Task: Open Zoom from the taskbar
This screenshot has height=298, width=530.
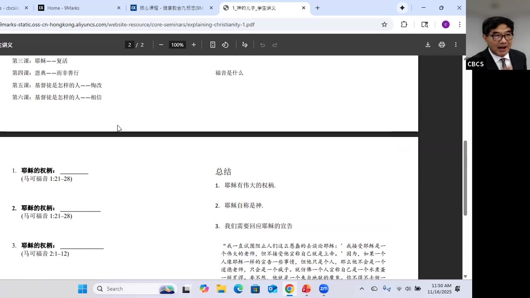Action: (x=324, y=289)
